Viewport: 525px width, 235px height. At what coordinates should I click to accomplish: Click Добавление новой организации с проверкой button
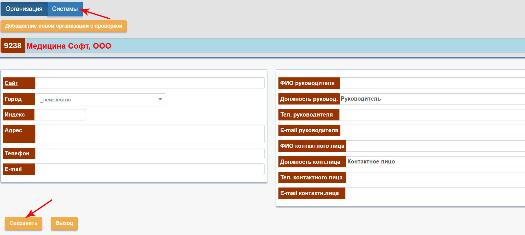pos(64,26)
